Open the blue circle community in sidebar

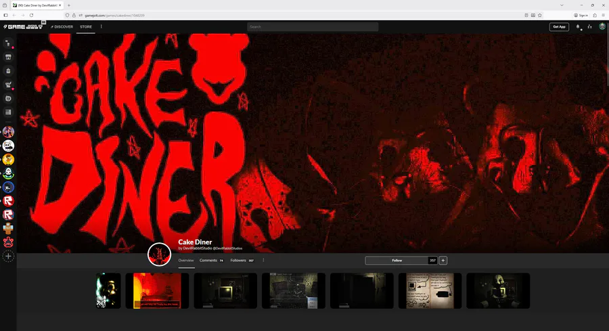click(8, 187)
